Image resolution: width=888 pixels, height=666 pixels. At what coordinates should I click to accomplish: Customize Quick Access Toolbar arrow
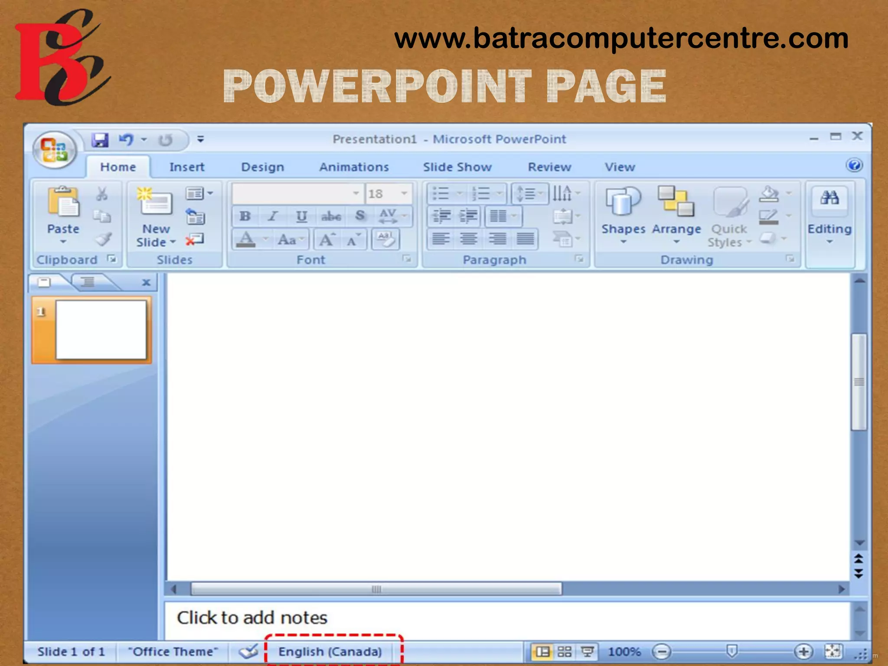tap(200, 139)
